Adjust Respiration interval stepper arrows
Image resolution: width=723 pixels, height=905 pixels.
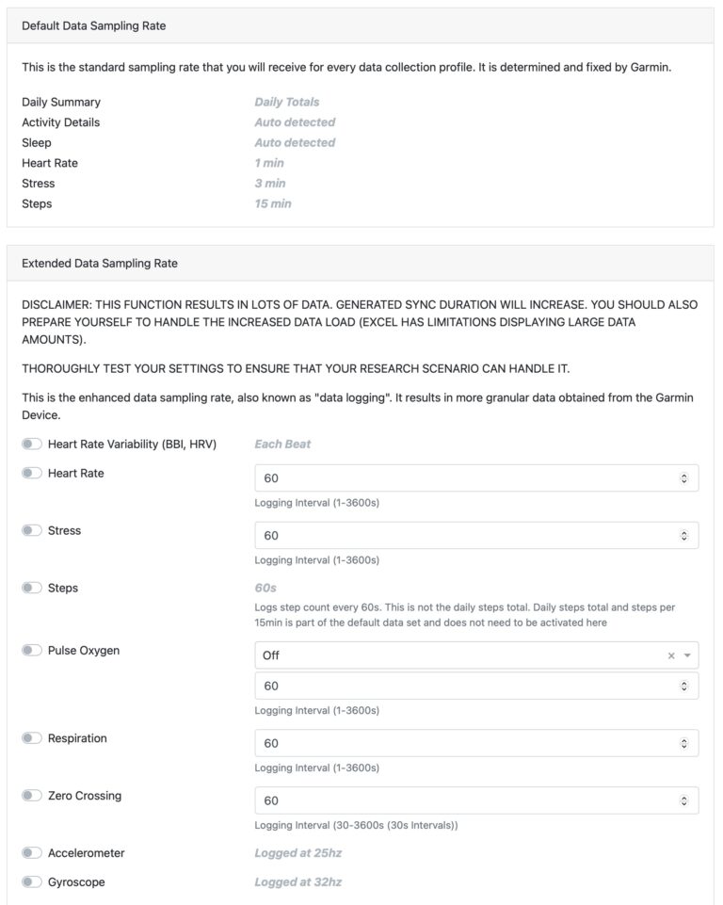683,743
